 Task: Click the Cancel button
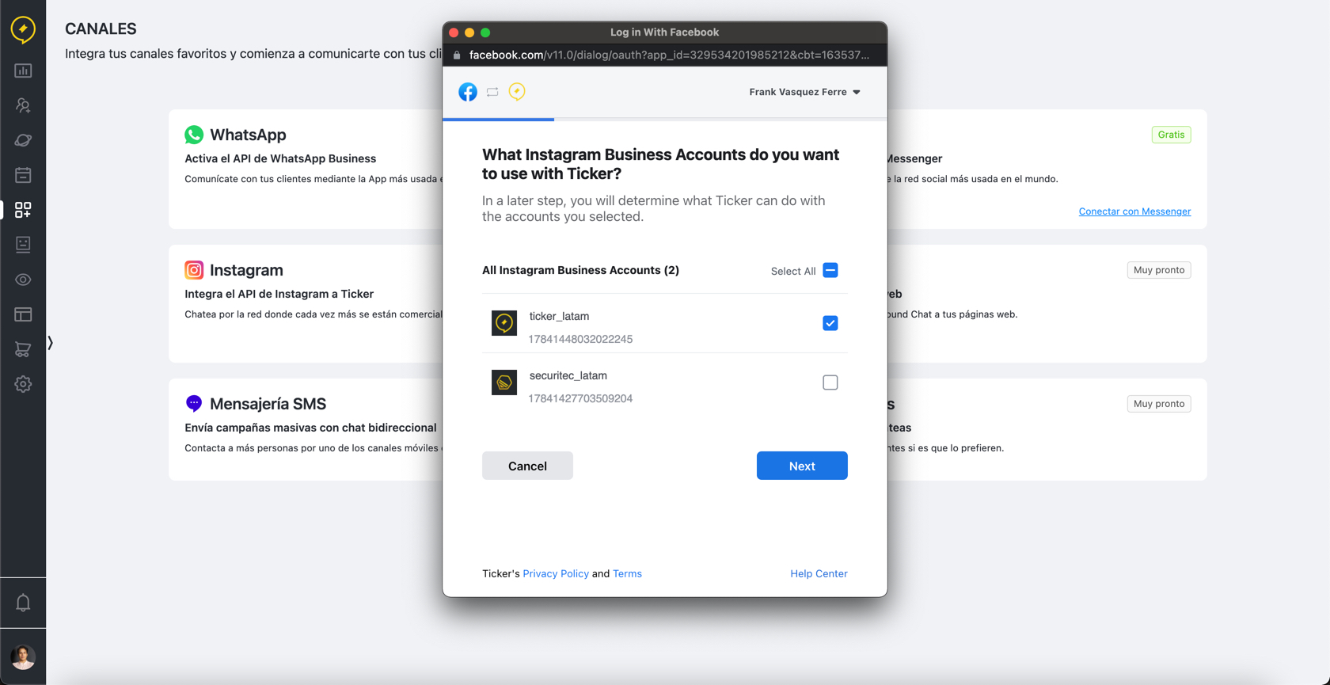click(x=527, y=466)
